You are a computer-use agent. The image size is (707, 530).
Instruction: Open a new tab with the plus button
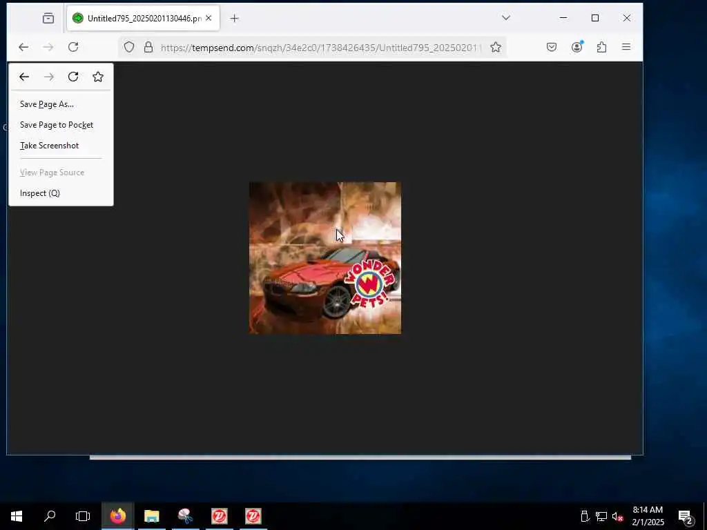click(234, 18)
